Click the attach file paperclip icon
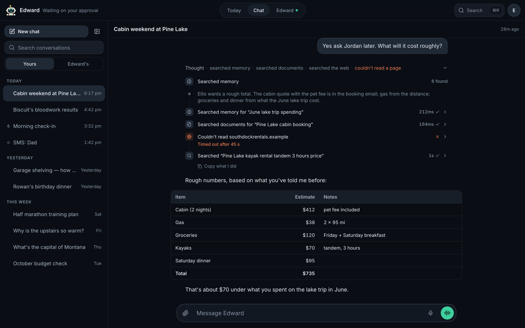Viewport: 525px width, 328px height. pyautogui.click(x=185, y=313)
